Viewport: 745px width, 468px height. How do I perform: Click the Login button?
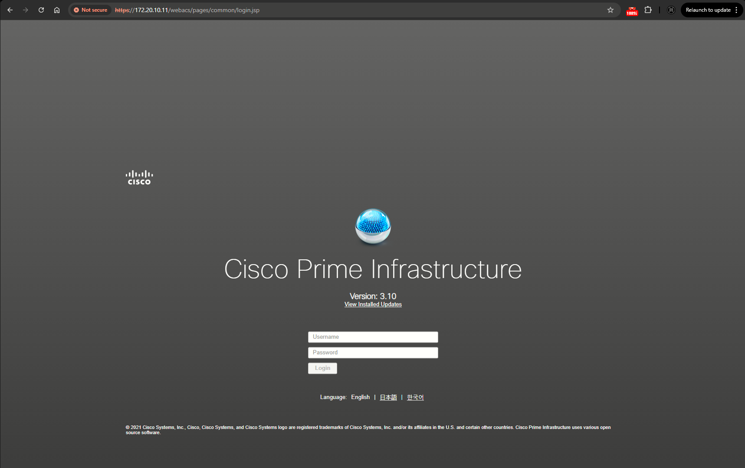pyautogui.click(x=322, y=368)
